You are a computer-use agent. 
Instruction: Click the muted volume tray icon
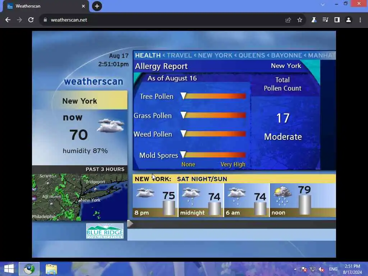(x=321, y=269)
